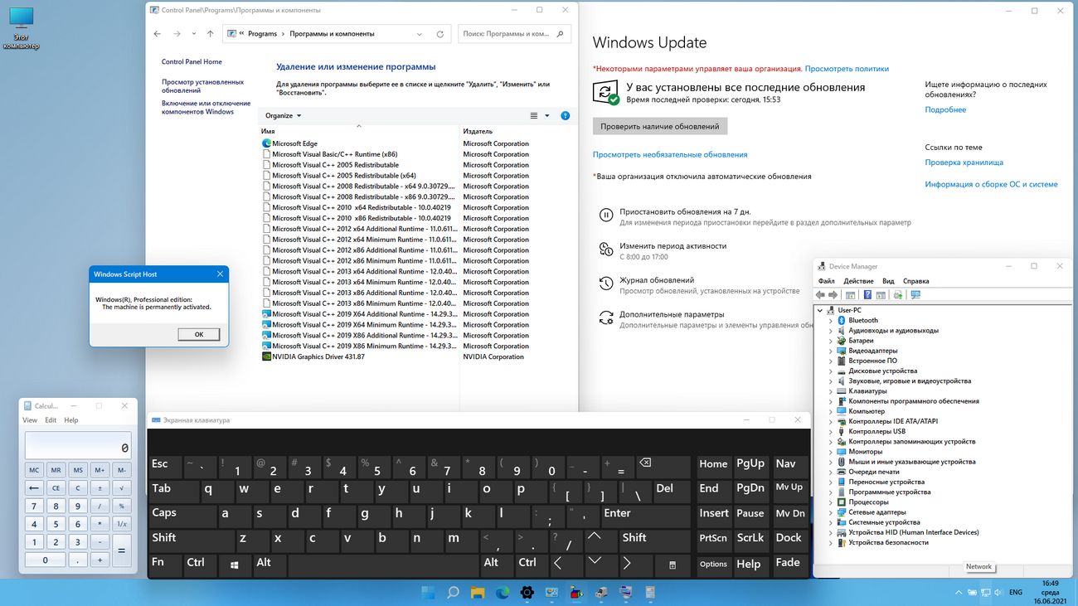Click the blue Help icon in Device Manager toolbar
The height and width of the screenshot is (606, 1078).
pos(867,295)
